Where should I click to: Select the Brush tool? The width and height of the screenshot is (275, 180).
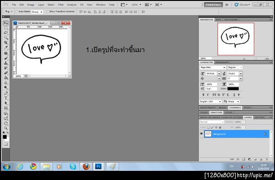click(x=6, y=58)
